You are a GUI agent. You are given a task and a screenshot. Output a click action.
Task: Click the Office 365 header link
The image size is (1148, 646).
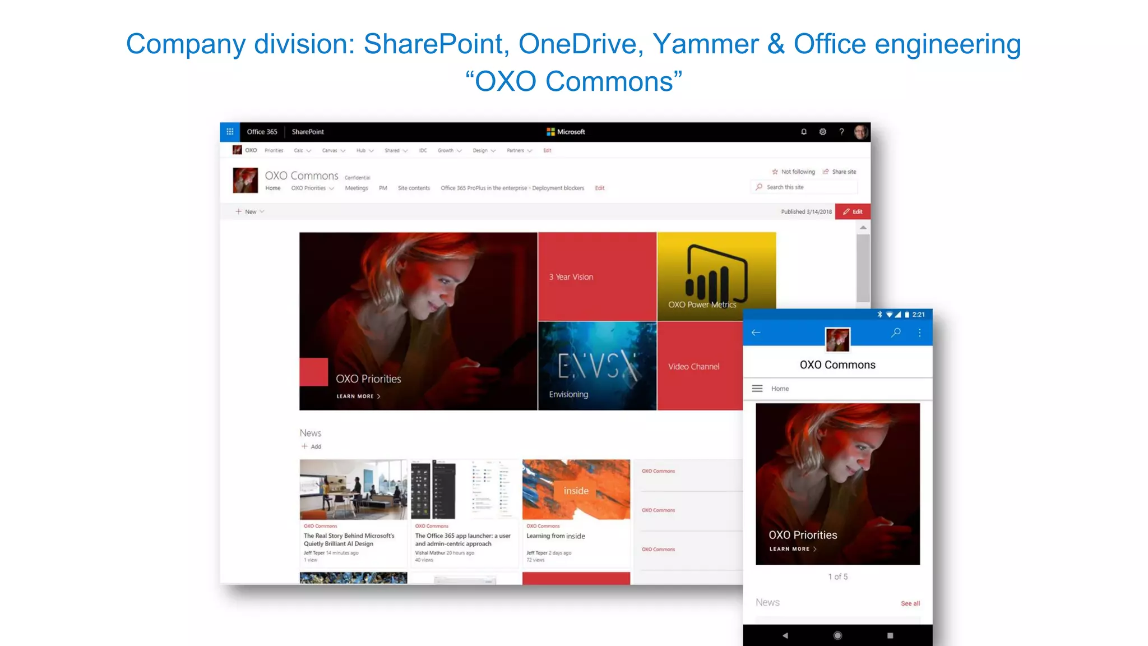262,132
